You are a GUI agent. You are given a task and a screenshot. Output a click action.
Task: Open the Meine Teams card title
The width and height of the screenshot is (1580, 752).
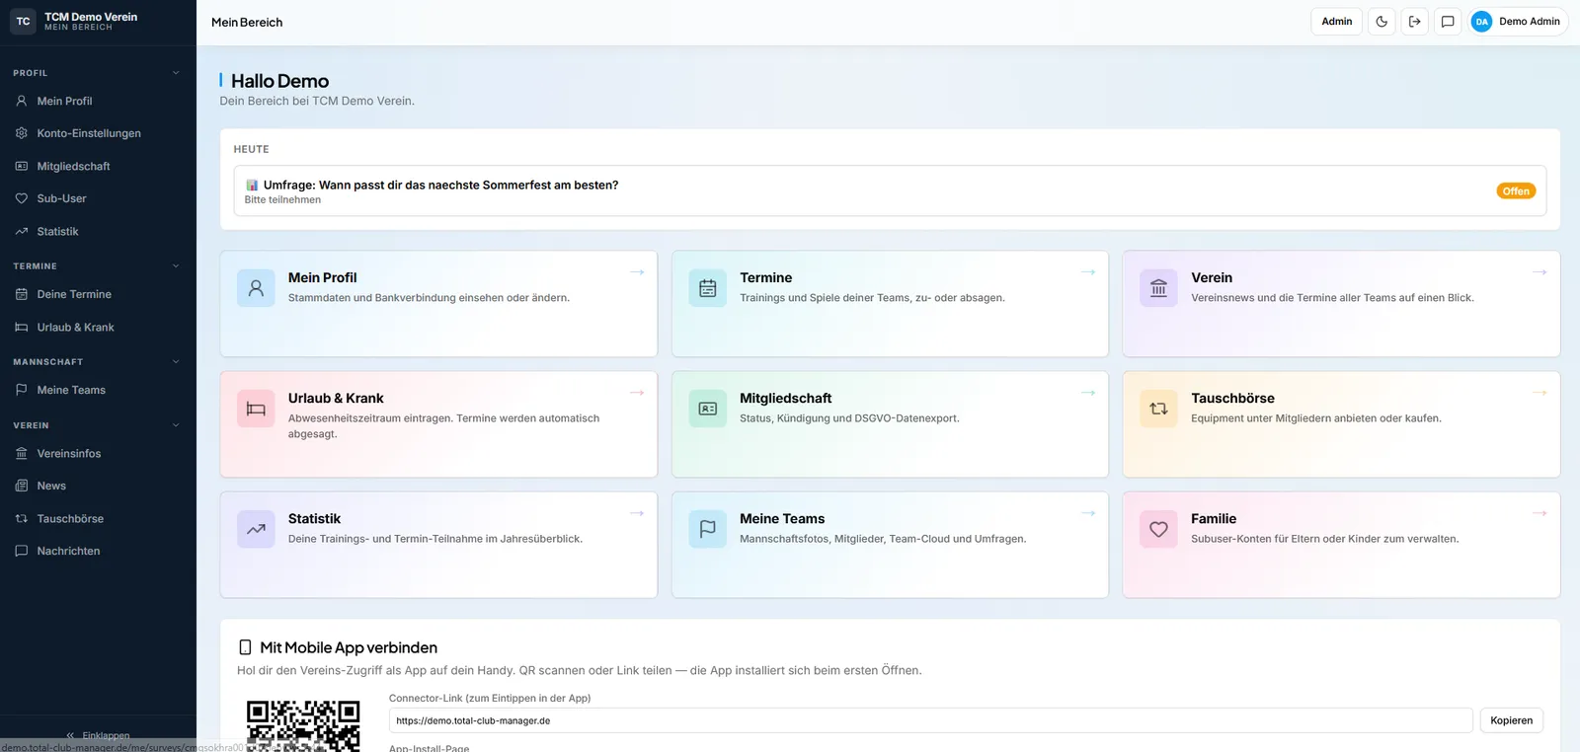782,519
